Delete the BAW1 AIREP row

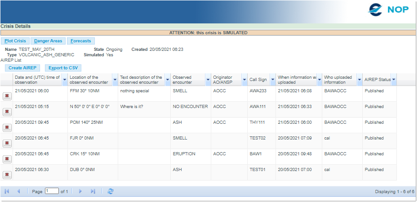point(7,159)
